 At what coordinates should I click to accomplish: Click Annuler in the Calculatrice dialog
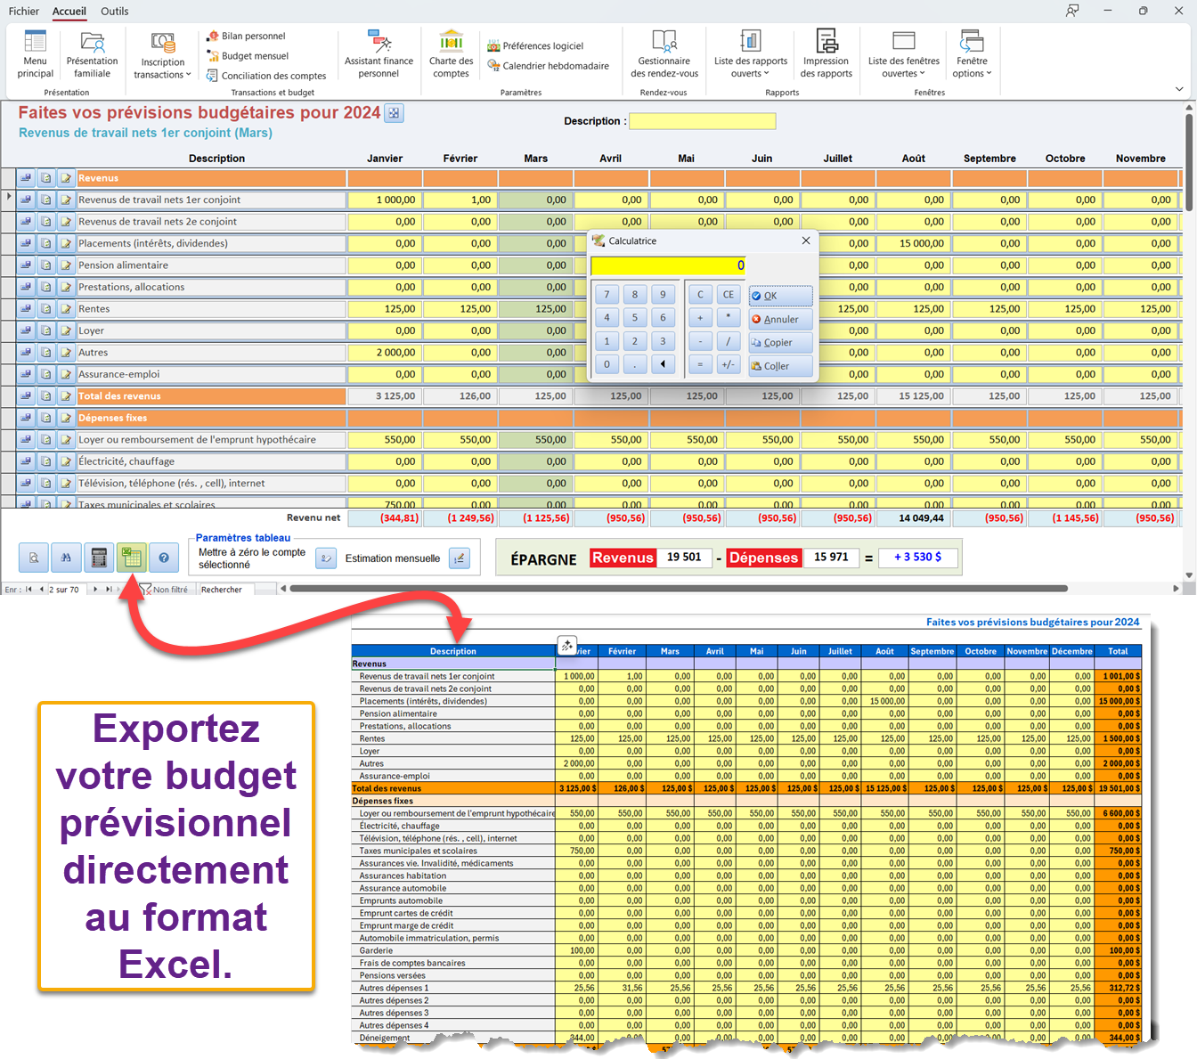point(780,320)
